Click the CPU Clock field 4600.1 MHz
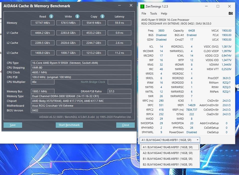Image resolution: width=239 pixels, height=175 pixels. click(x=81, y=72)
